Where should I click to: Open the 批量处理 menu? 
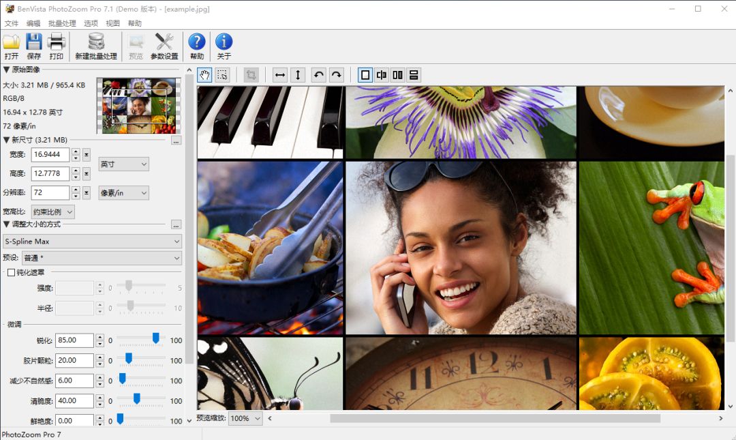[62, 23]
